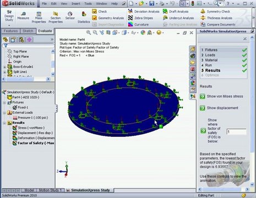The image size is (256, 198).
Task: Click the factor of safety value field
Action: coord(236,131)
